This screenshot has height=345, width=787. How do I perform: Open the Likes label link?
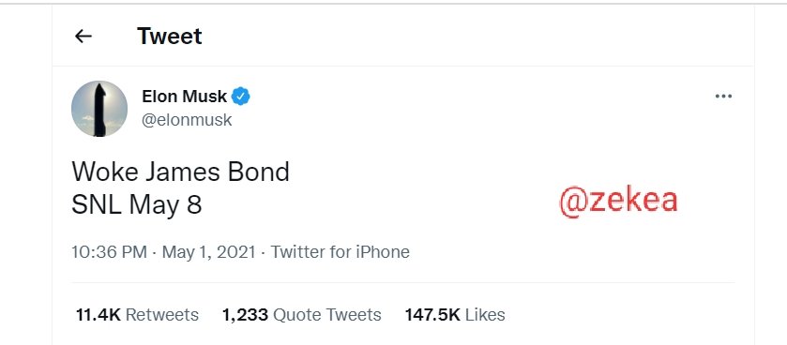point(485,315)
